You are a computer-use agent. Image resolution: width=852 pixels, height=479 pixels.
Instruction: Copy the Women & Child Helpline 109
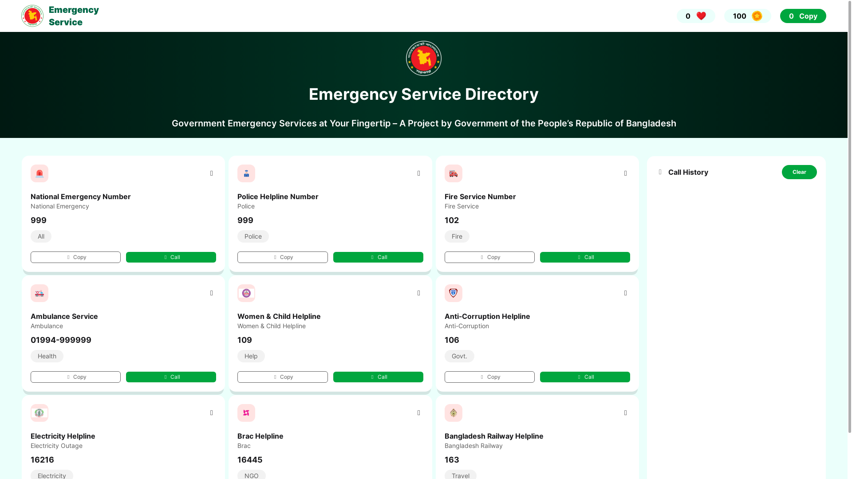tap(283, 377)
